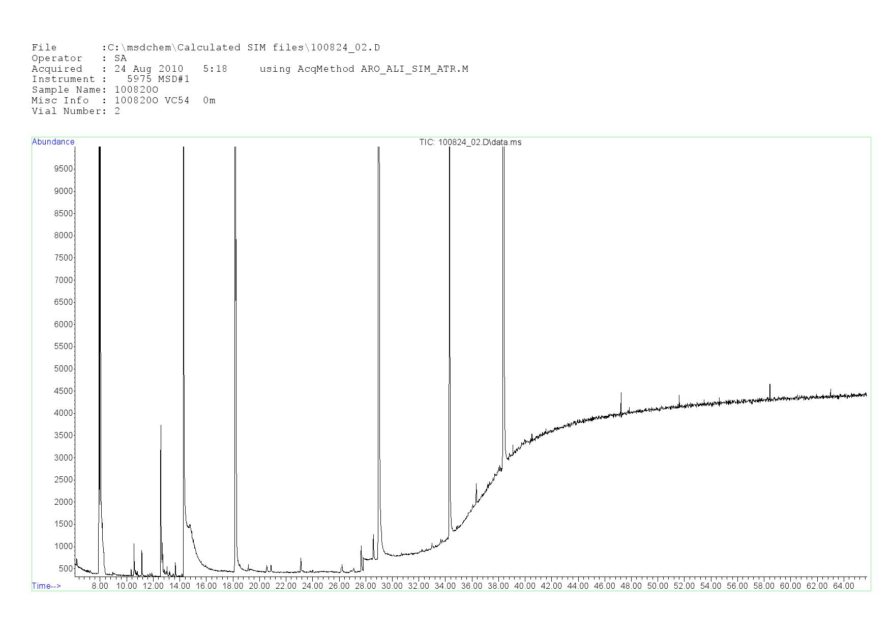Select the Misc Info VC54 0m line

123,101
